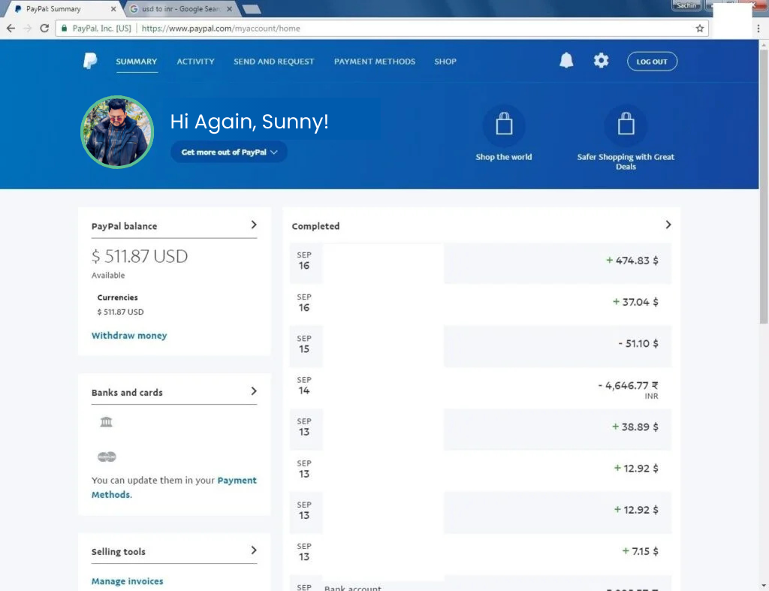Viewport: 769px width, 591px height.
Task: Open account settings gear icon
Action: 601,61
